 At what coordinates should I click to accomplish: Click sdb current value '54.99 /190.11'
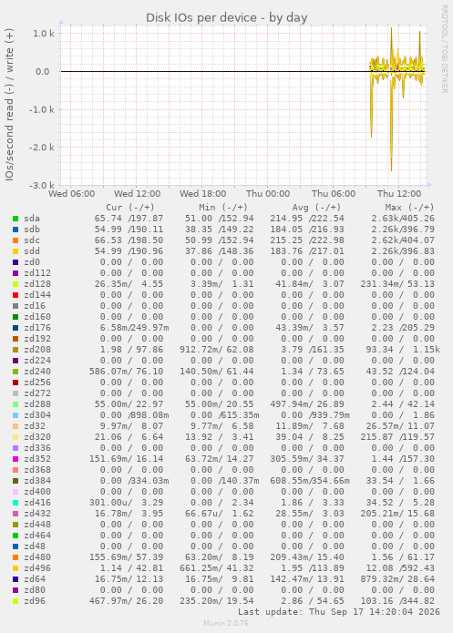click(129, 230)
